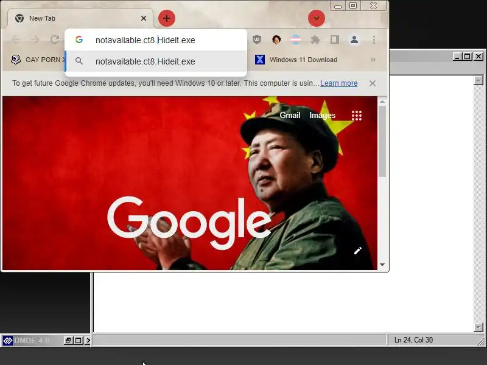Minimize the background editor window

click(457, 56)
